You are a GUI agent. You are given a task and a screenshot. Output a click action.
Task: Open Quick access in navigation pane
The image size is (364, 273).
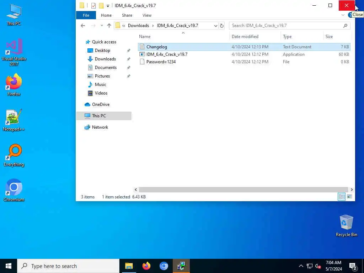pos(104,42)
